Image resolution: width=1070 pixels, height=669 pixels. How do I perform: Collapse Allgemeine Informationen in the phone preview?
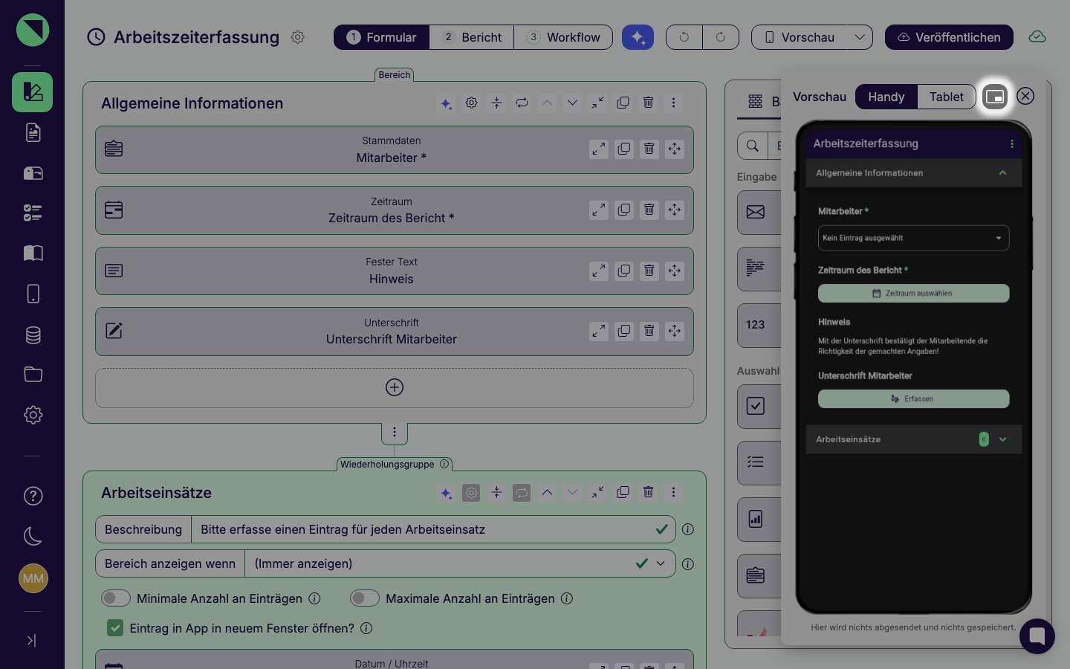click(1002, 172)
